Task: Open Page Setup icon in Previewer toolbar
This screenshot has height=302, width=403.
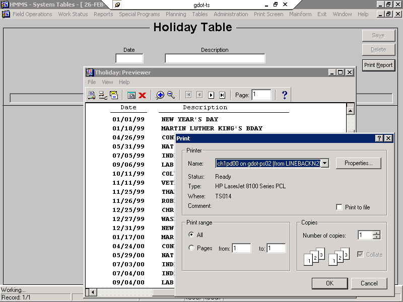Action: pos(103,95)
